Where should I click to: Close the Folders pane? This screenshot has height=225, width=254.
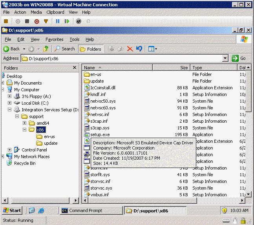pyautogui.click(x=75, y=68)
